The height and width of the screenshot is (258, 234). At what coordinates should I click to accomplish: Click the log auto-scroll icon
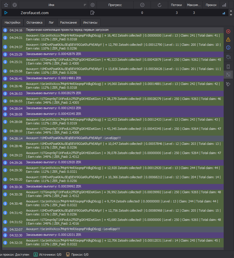228,67
